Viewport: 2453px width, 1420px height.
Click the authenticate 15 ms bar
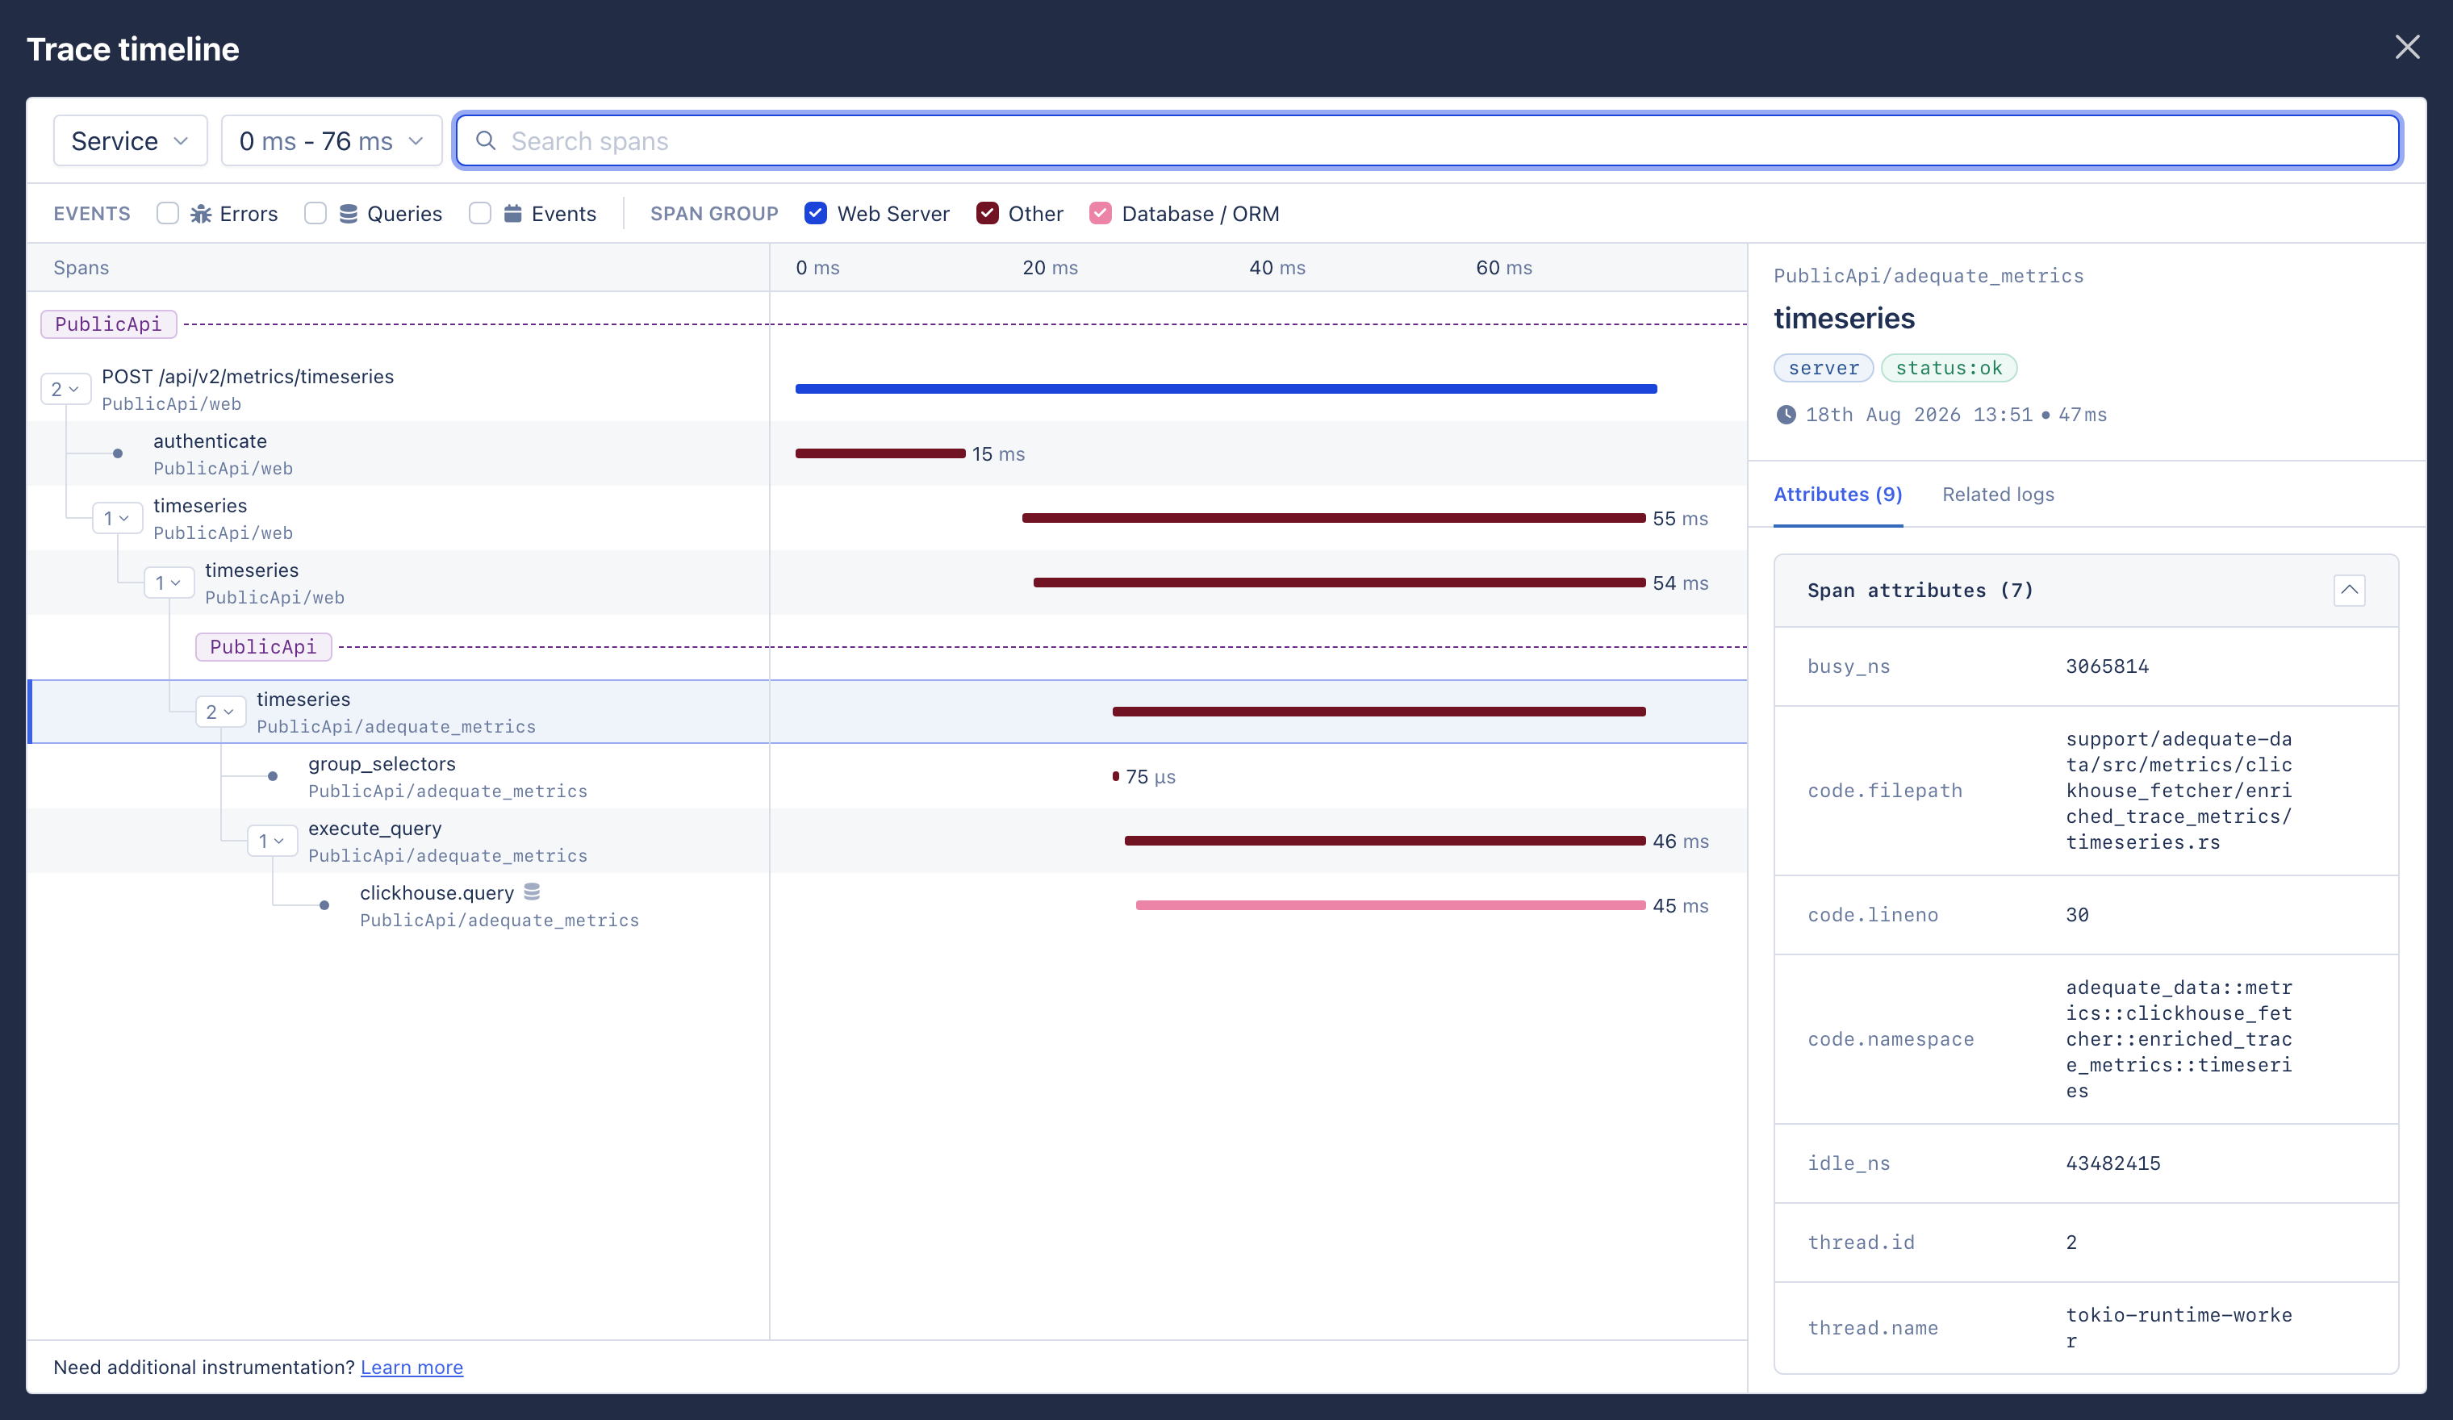pyautogui.click(x=880, y=453)
